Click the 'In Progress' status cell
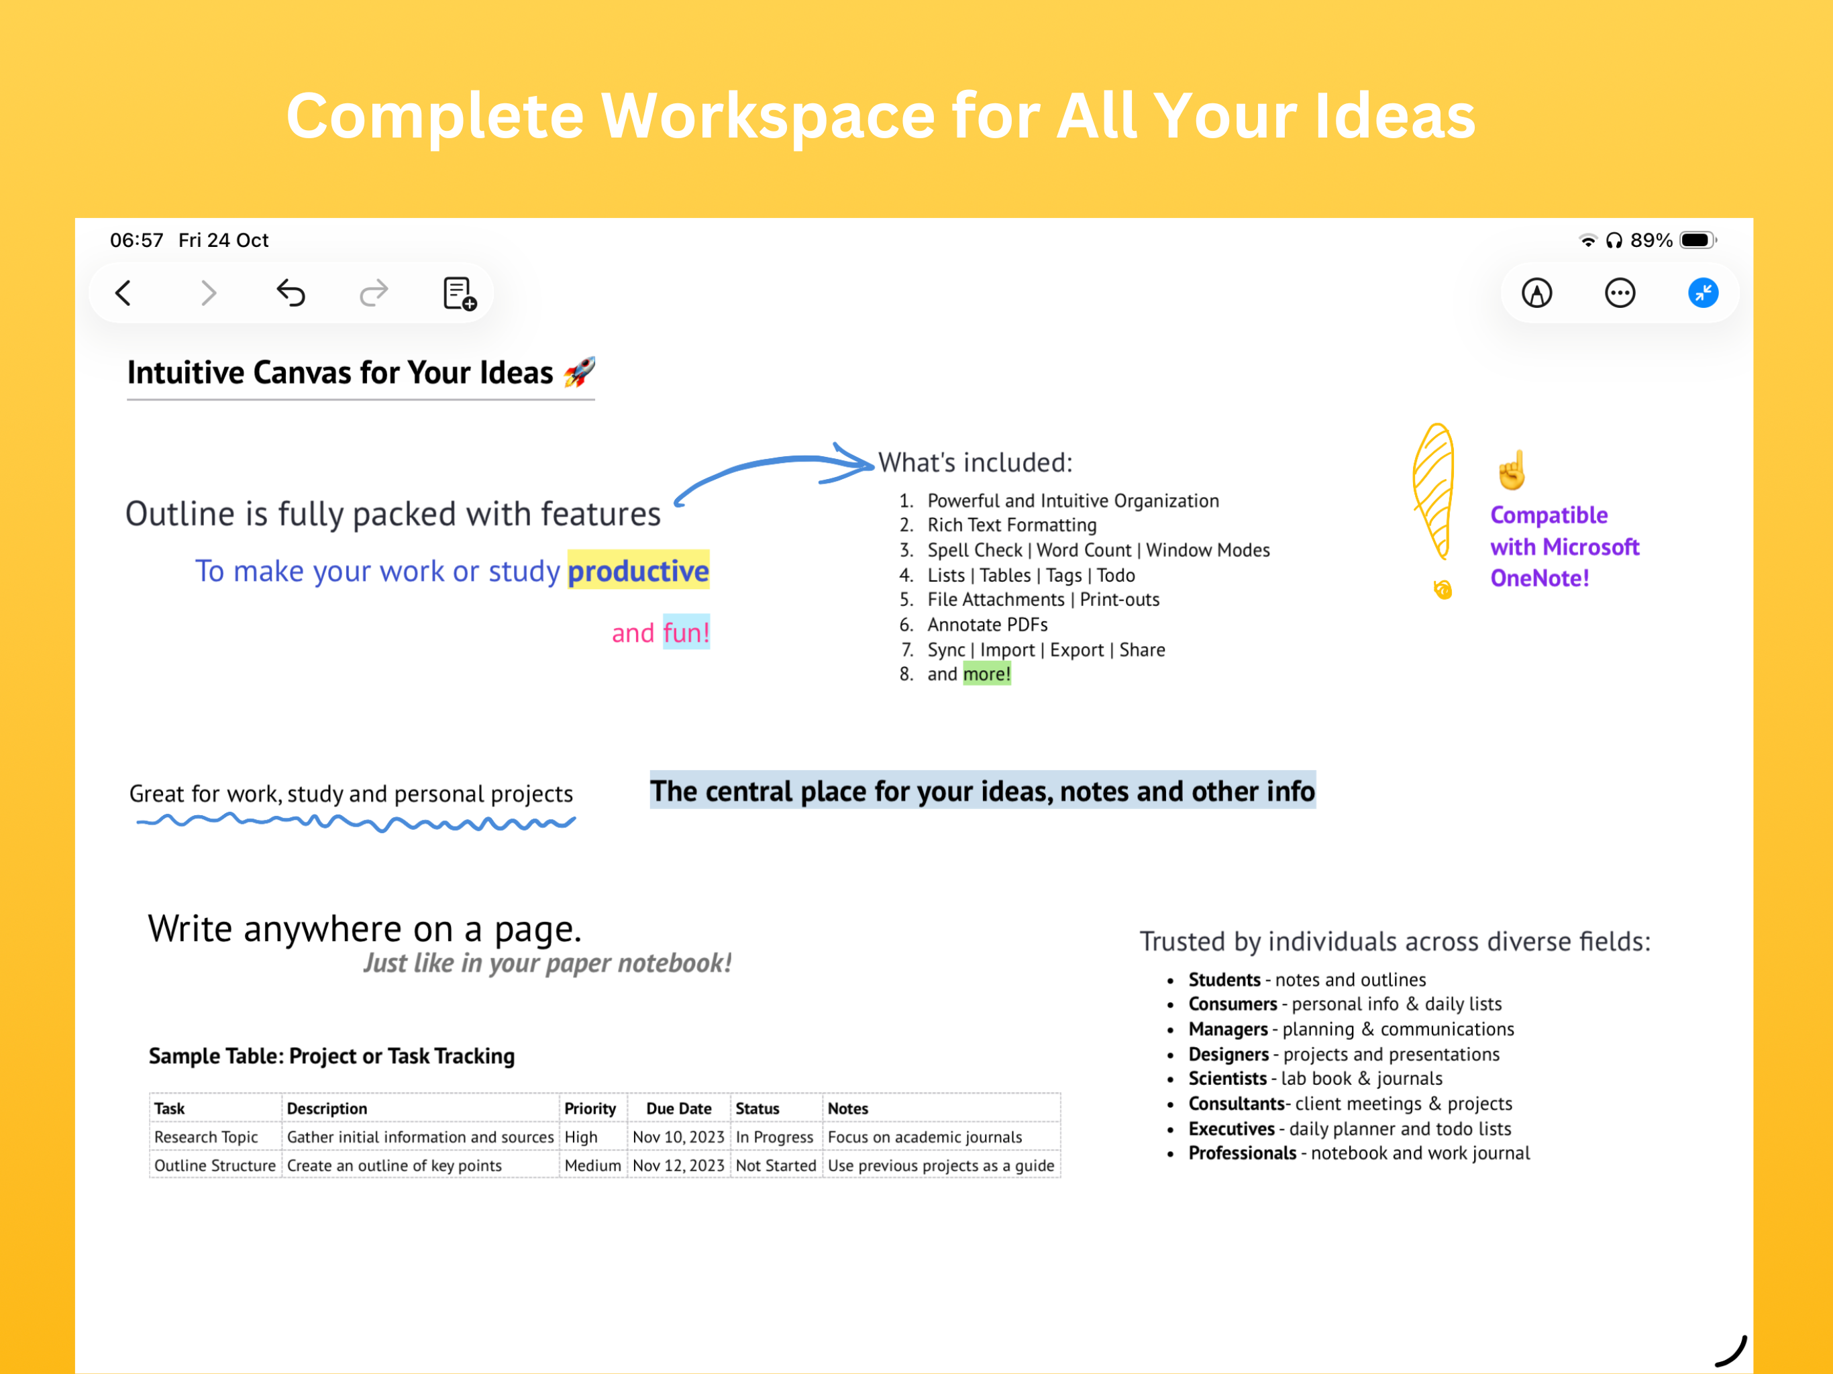 coord(774,1137)
